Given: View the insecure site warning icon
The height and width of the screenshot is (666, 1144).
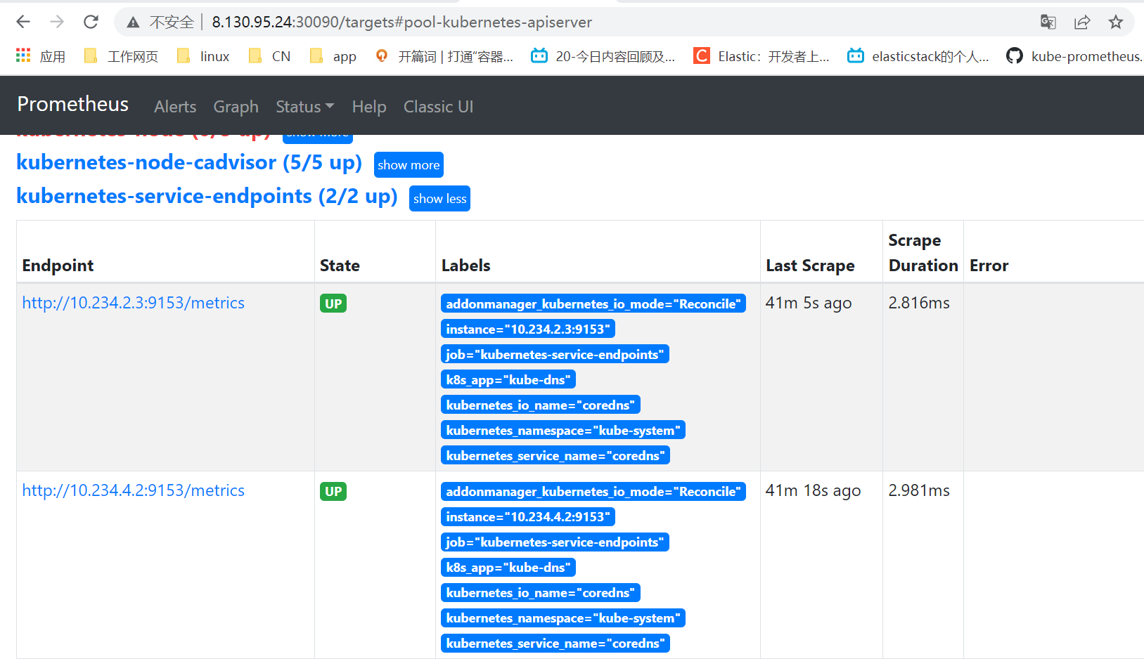Looking at the screenshot, I should [133, 22].
